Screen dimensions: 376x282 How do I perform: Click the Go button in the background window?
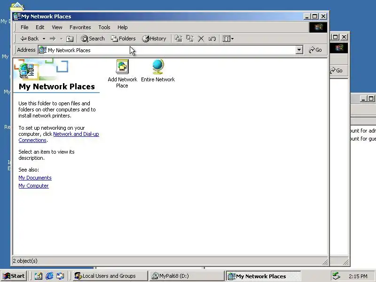(x=337, y=70)
